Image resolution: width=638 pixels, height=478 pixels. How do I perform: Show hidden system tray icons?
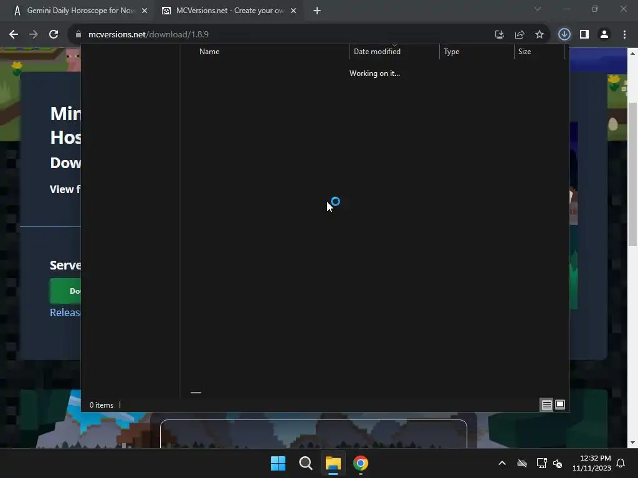click(502, 463)
